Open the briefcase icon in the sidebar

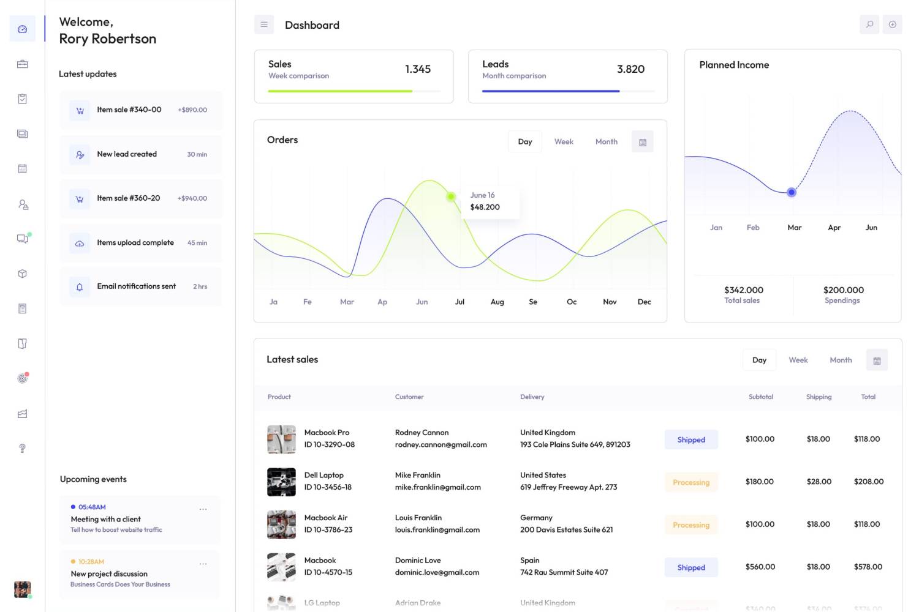[23, 64]
